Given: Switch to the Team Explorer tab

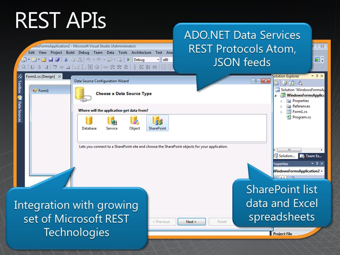Looking at the screenshot, I should (311, 156).
